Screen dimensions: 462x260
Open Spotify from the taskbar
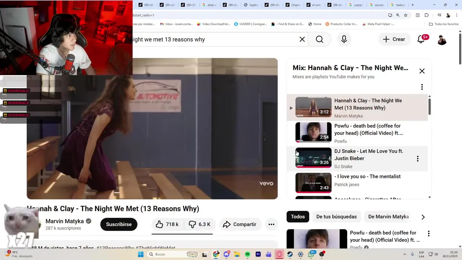click(x=248, y=254)
